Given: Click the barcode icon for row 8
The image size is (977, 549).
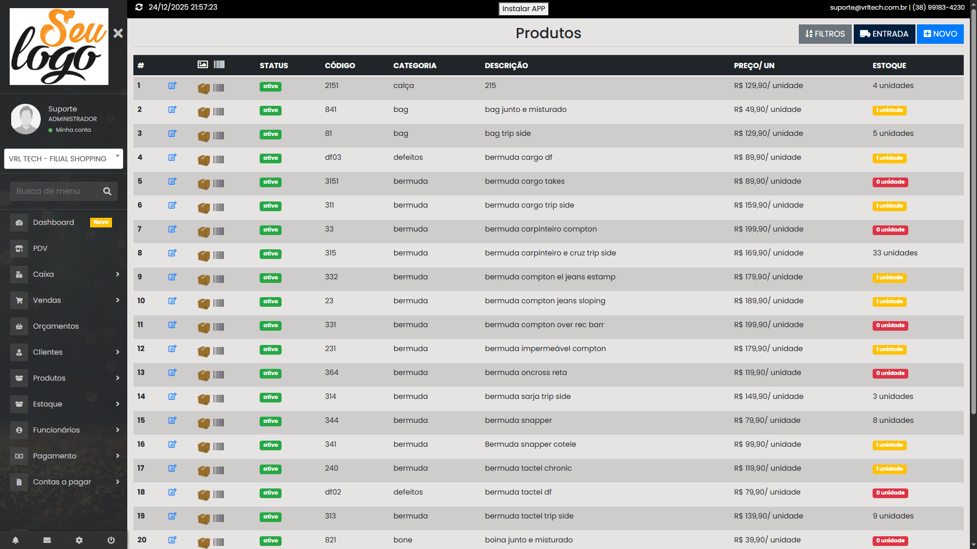Looking at the screenshot, I should tap(218, 255).
